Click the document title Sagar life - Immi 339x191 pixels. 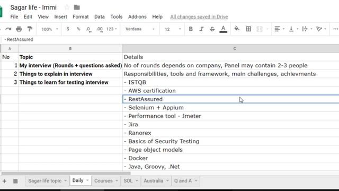tap(33, 7)
